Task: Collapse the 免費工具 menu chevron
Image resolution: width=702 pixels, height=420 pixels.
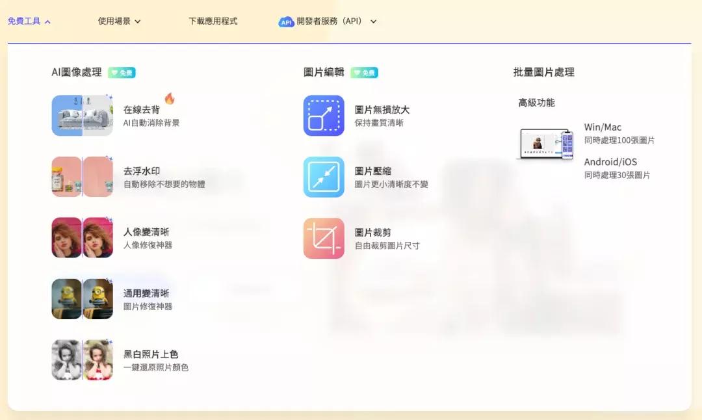Action: [x=47, y=21]
